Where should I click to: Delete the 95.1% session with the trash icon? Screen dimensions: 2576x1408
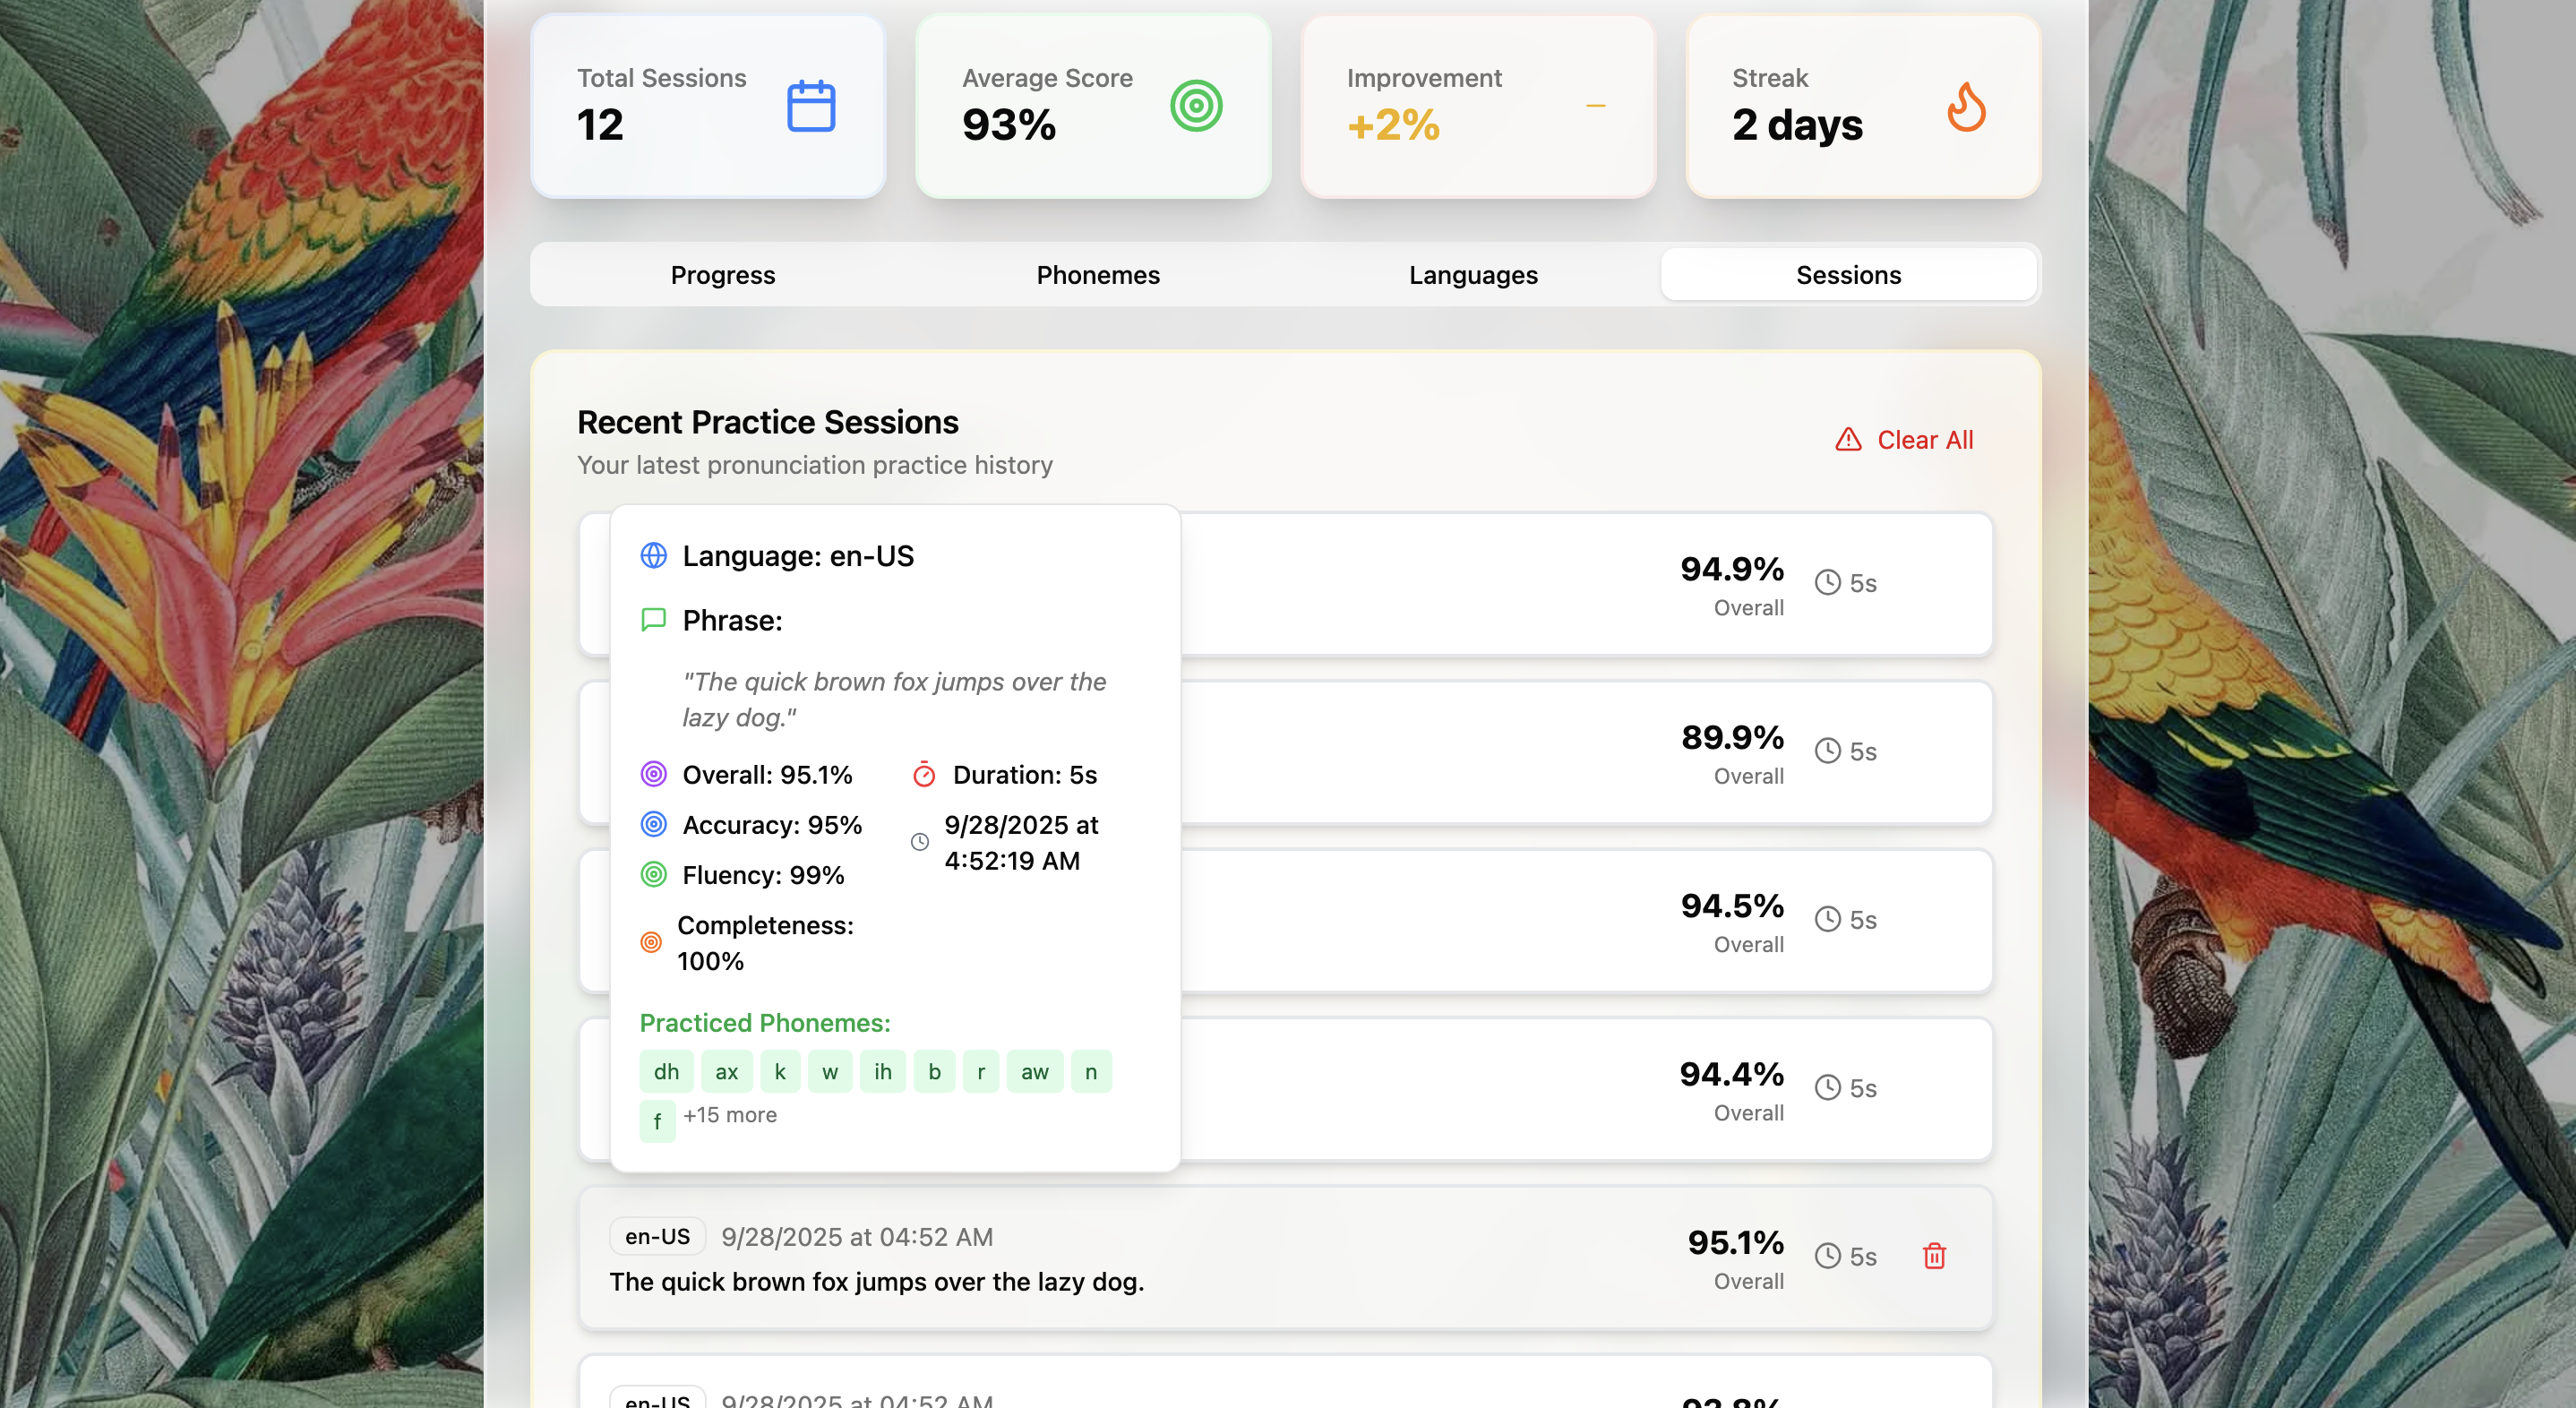pyautogui.click(x=1934, y=1256)
